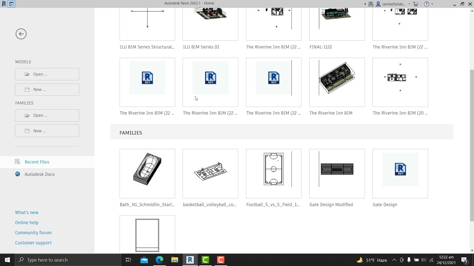474x266 pixels.
Task: Click the microphone tray icon
Action: click(409, 260)
